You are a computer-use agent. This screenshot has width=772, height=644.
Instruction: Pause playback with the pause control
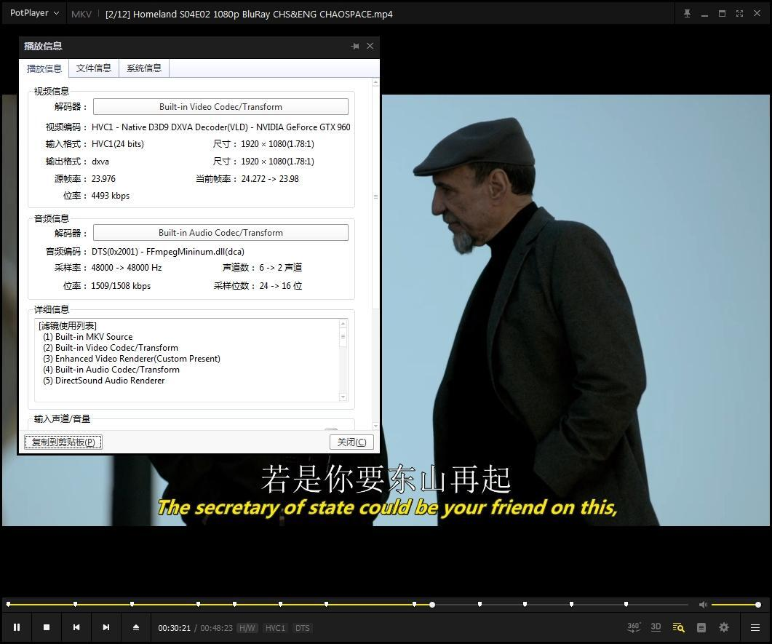click(17, 627)
